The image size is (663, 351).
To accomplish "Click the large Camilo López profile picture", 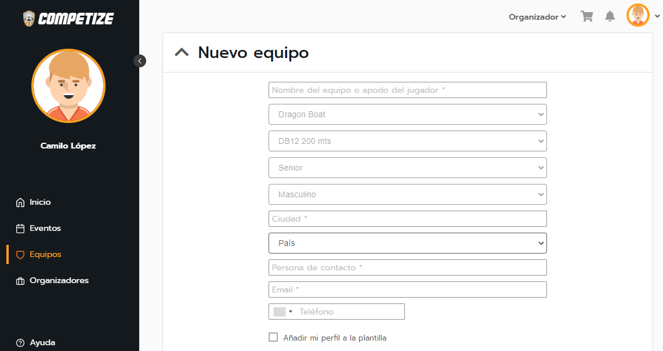I will coord(68,86).
